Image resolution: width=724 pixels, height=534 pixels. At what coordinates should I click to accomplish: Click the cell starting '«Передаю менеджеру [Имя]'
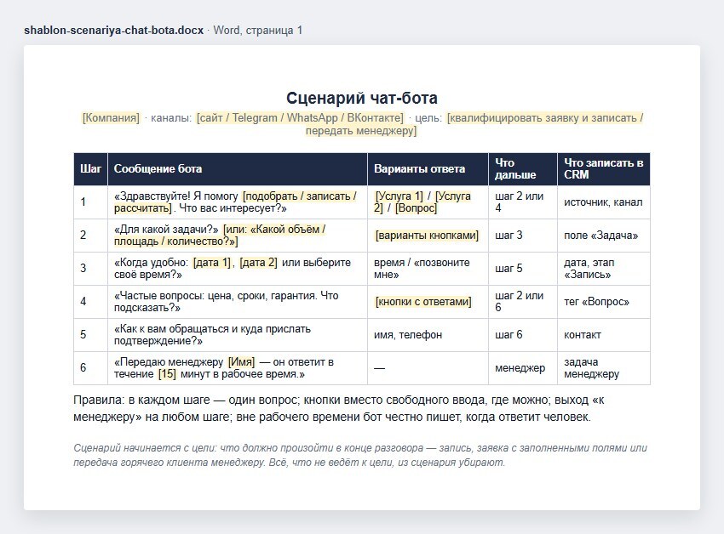pyautogui.click(x=238, y=368)
